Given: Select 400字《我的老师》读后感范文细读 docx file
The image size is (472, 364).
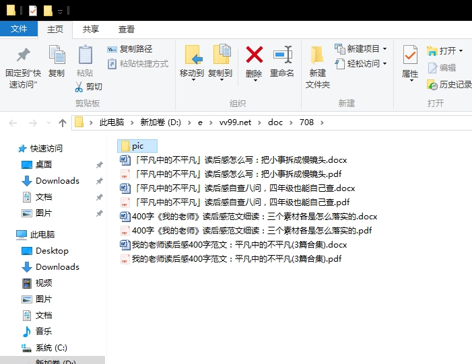Looking at the screenshot, I should 248,216.
